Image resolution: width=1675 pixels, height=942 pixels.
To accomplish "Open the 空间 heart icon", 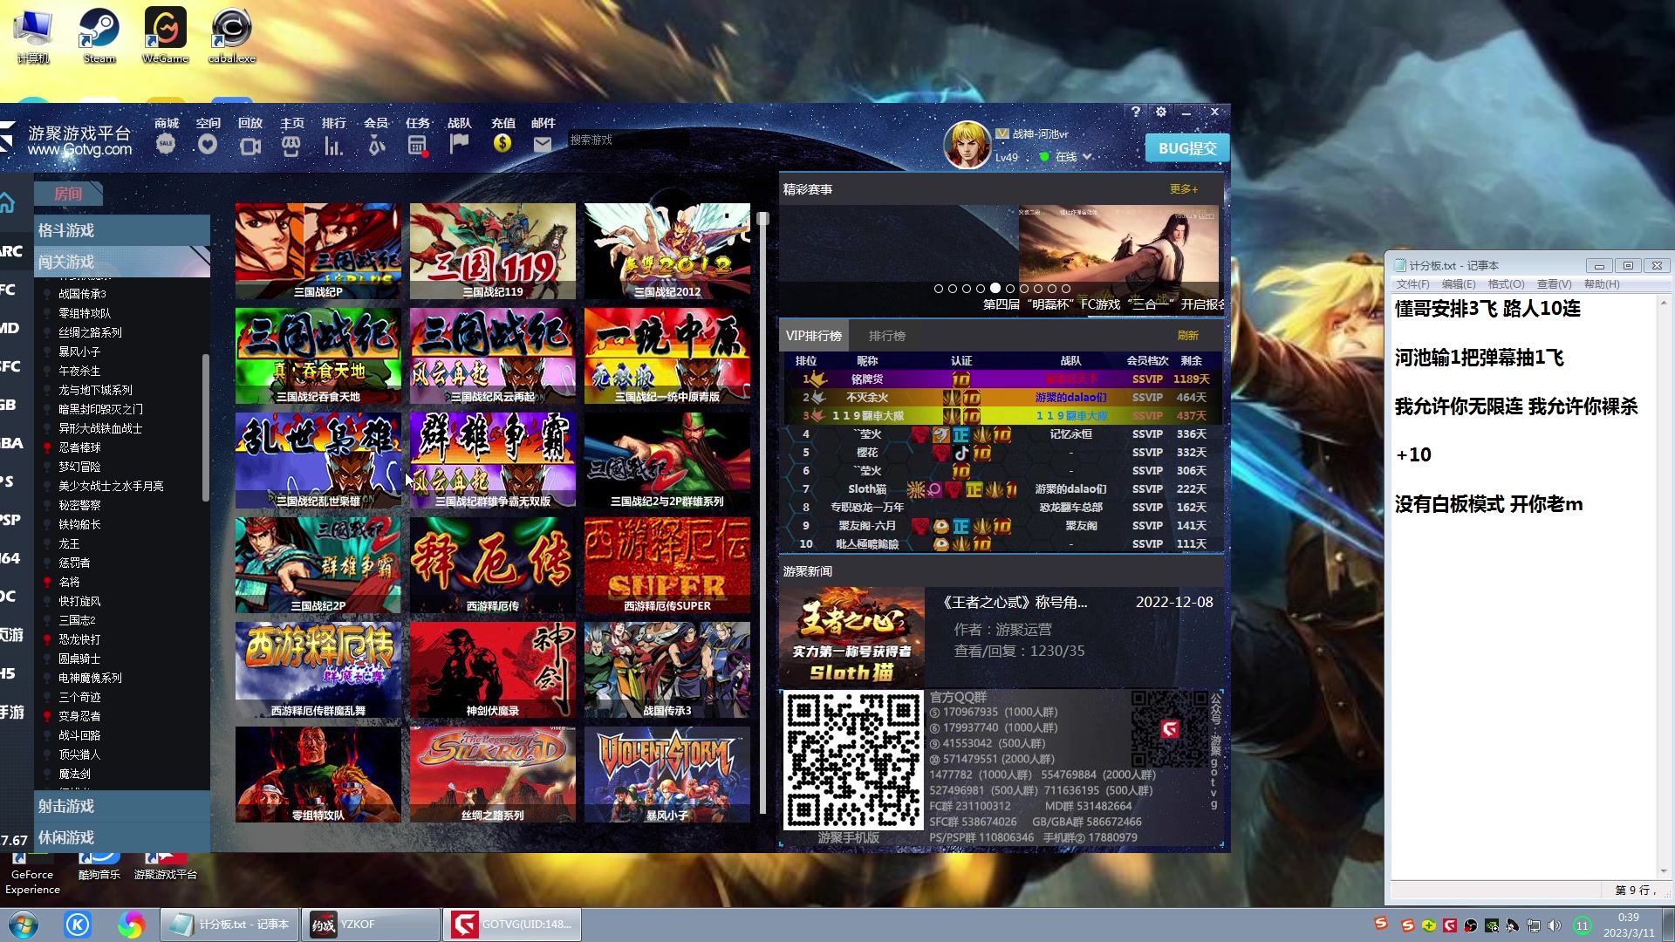I will tap(208, 145).
